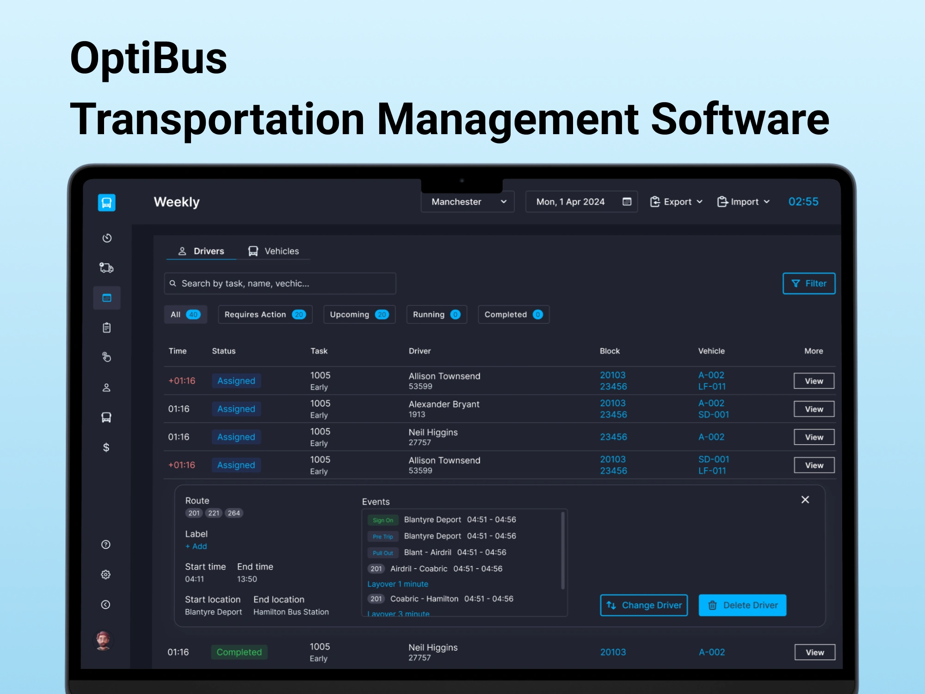The height and width of the screenshot is (694, 925).
Task: Click the Delete Driver button
Action: [742, 605]
